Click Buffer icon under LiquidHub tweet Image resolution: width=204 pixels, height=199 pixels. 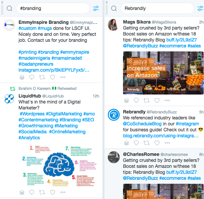coord(22,192)
